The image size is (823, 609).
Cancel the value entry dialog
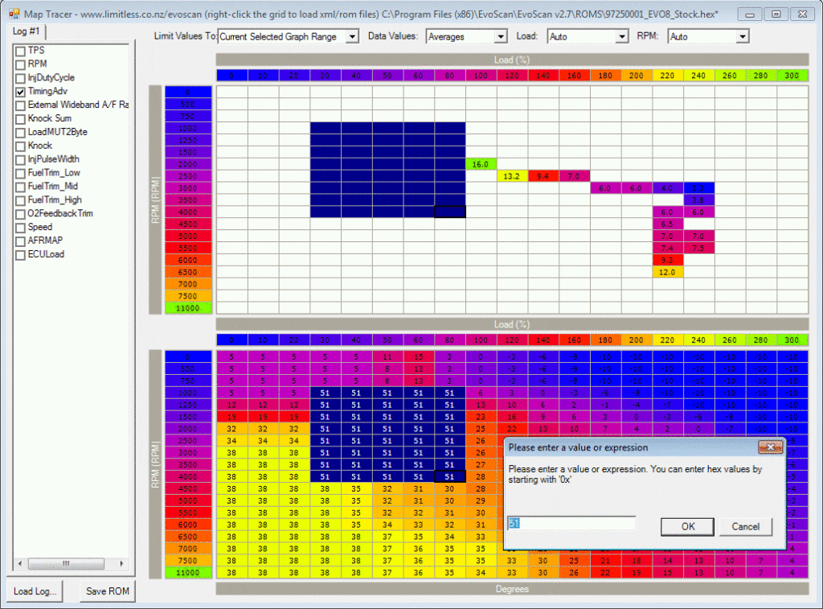745,526
